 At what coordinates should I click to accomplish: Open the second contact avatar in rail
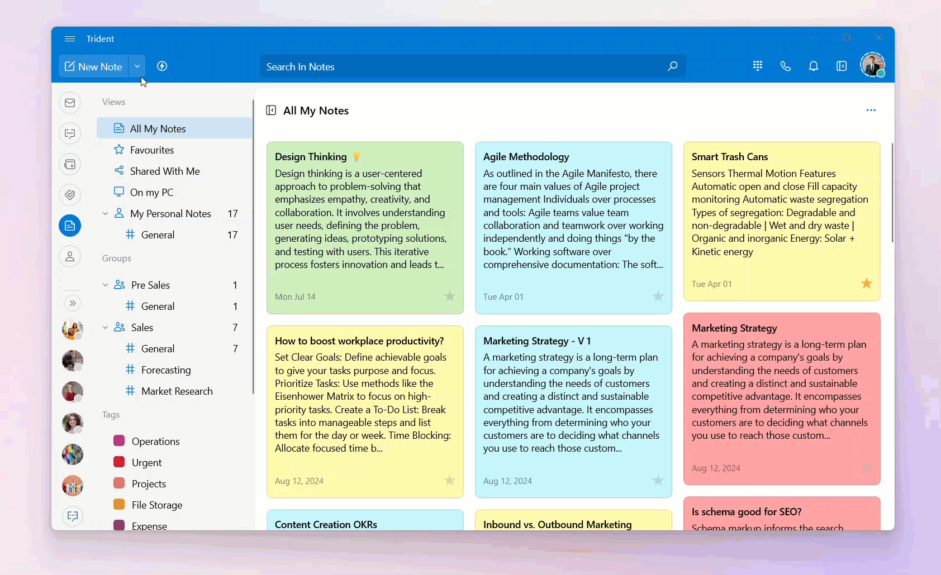(x=73, y=361)
